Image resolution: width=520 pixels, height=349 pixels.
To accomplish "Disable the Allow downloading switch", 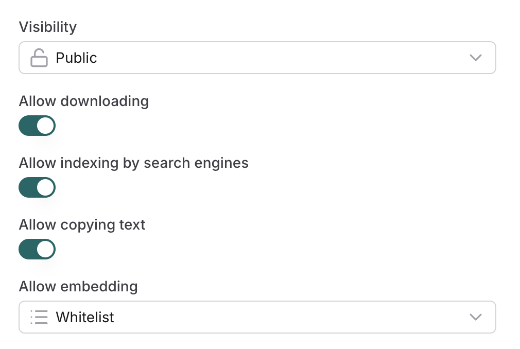I will click(37, 126).
